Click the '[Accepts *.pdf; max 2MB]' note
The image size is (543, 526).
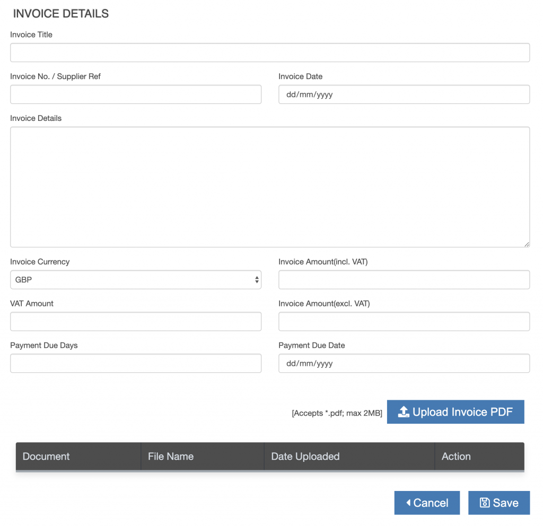pyautogui.click(x=337, y=413)
